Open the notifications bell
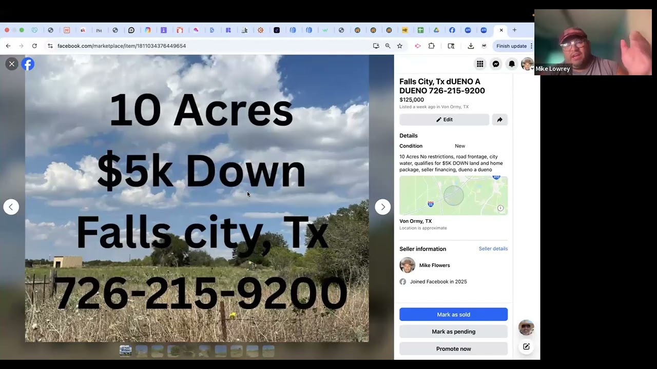657x369 pixels. click(512, 64)
